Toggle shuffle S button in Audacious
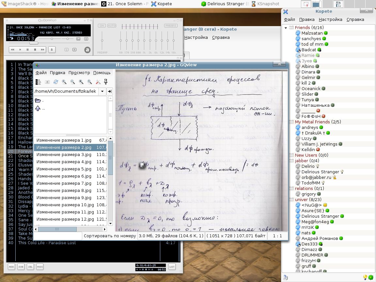 tap(67, 50)
